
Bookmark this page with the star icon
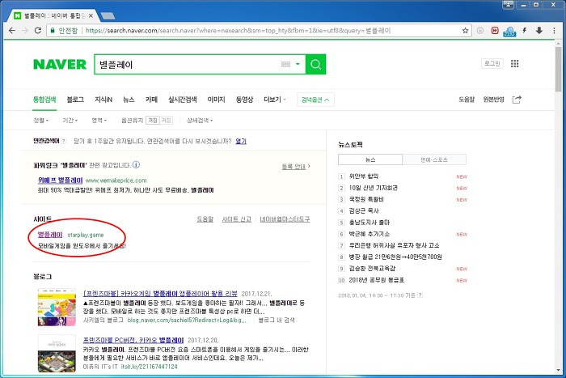(465, 31)
